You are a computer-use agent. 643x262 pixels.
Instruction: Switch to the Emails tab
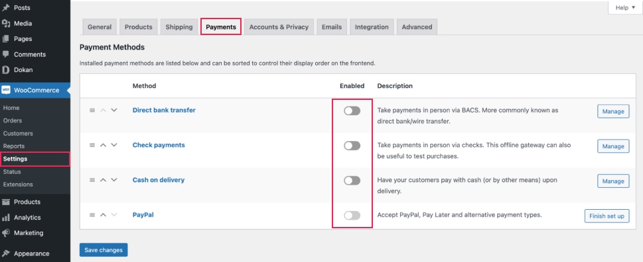[332, 27]
